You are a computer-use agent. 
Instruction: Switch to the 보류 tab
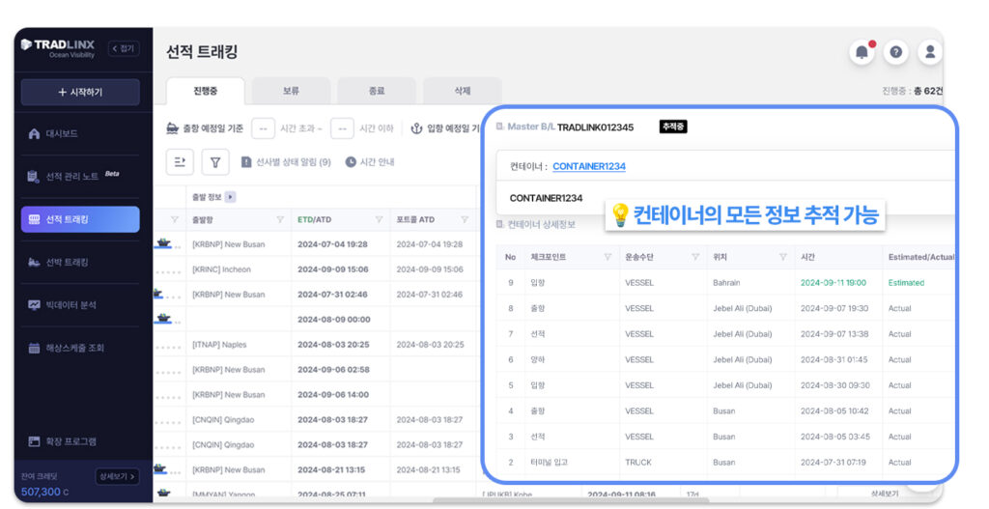tap(291, 91)
